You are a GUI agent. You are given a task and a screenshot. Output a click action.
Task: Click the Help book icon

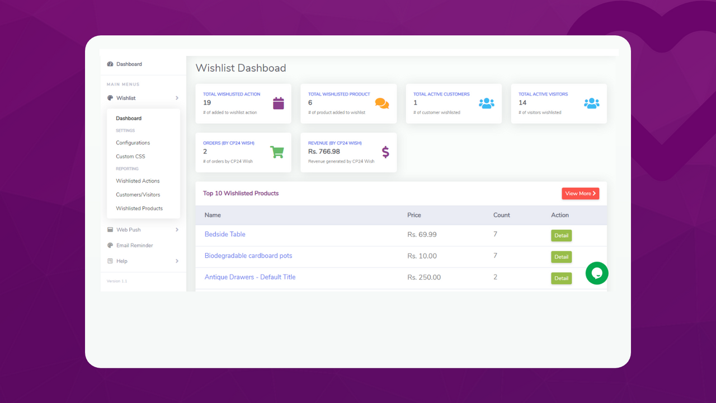click(110, 261)
